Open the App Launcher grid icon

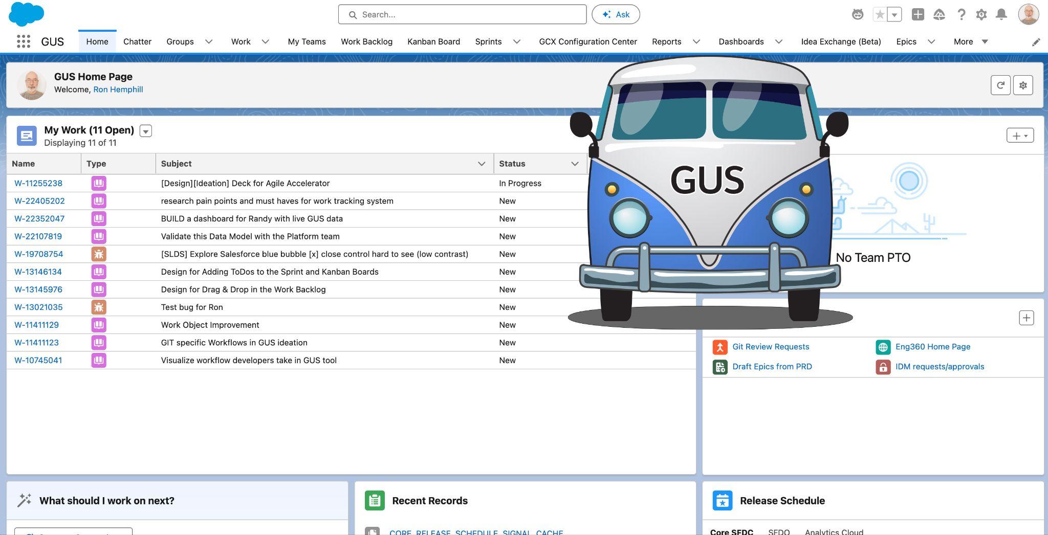24,41
